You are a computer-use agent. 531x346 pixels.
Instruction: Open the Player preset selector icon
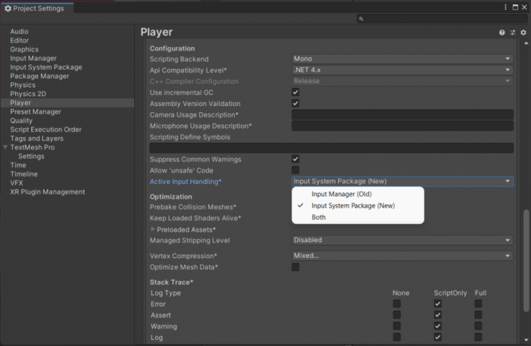(x=513, y=33)
